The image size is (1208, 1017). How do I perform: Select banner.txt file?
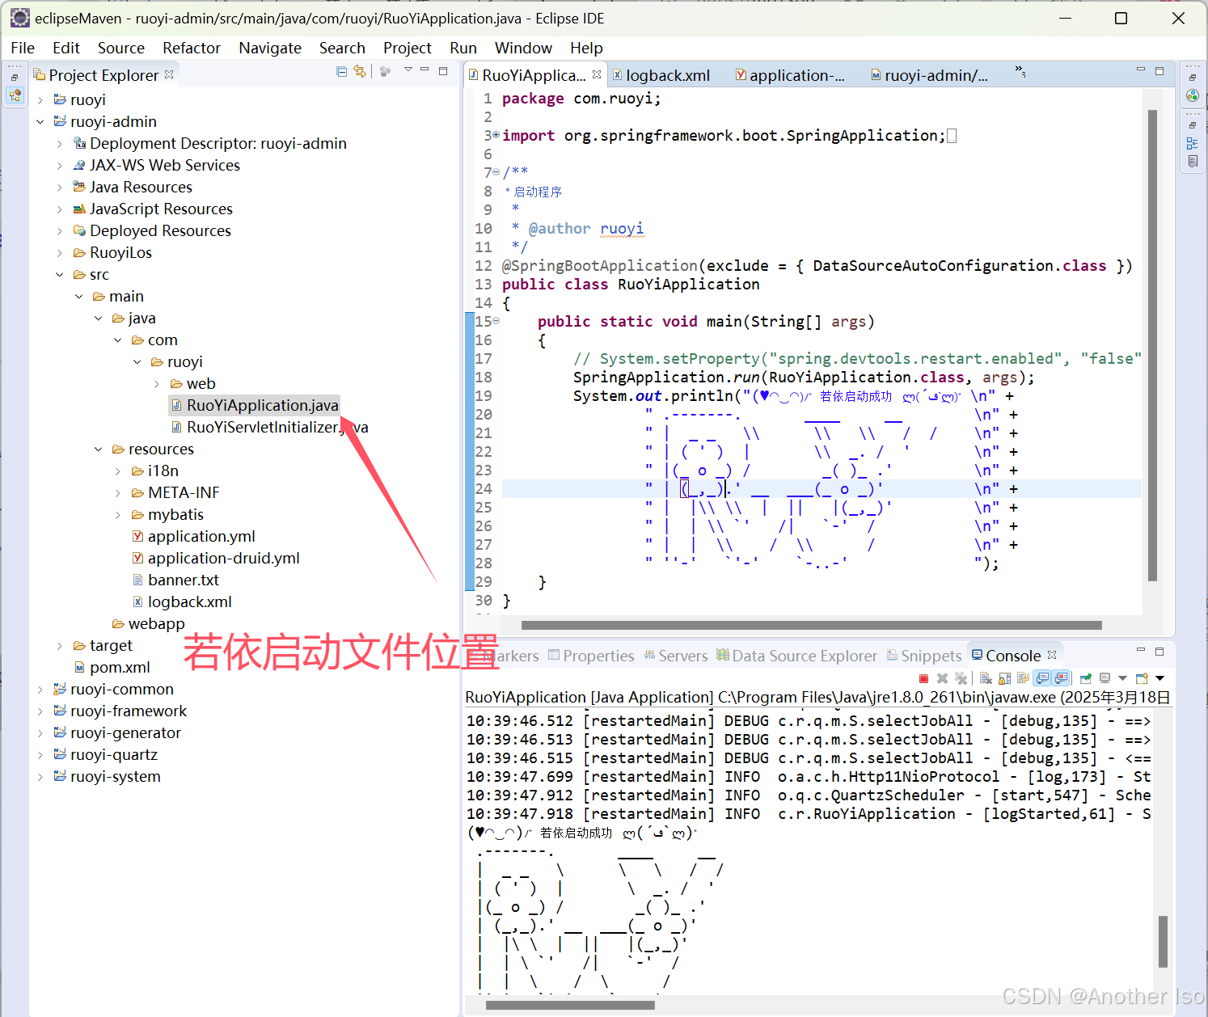(175, 580)
